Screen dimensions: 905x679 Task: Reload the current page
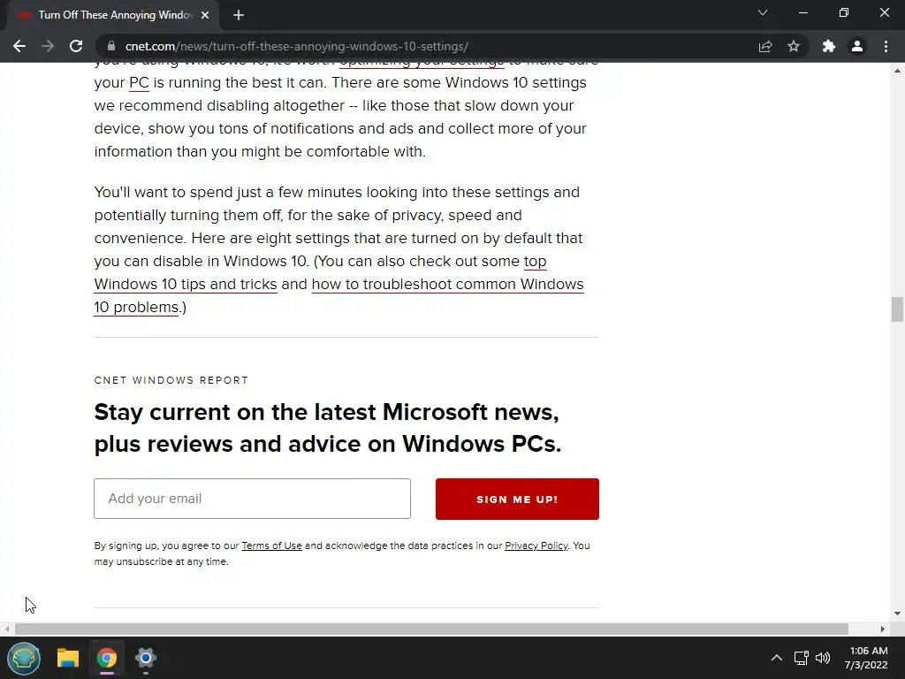point(76,46)
